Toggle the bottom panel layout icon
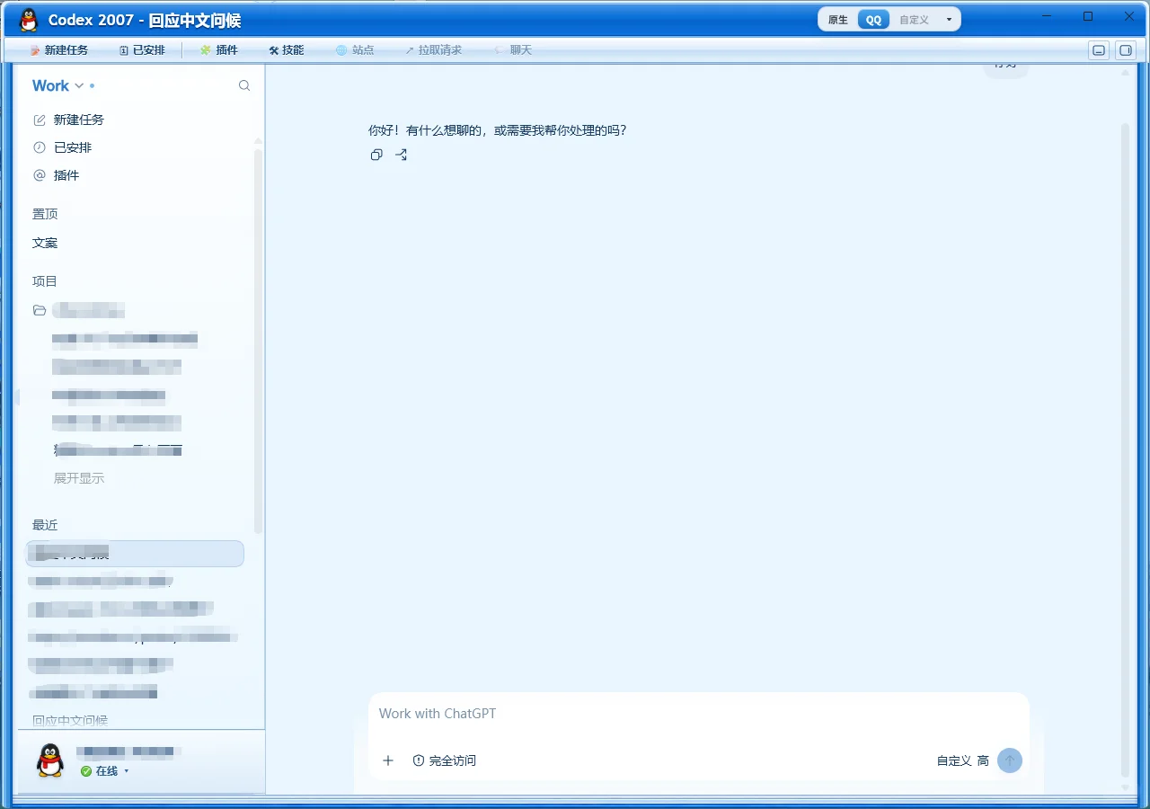The width and height of the screenshot is (1150, 809). pos(1099,50)
